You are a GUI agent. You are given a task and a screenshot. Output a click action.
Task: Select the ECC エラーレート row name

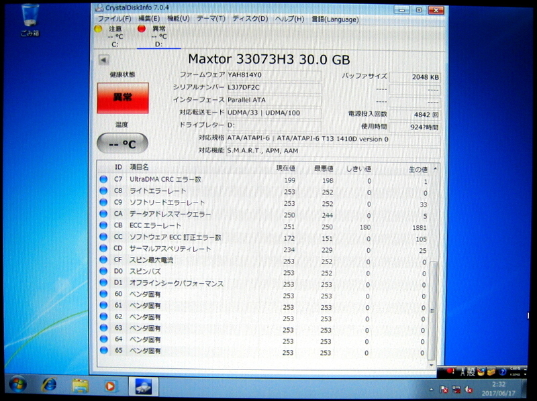(155, 226)
